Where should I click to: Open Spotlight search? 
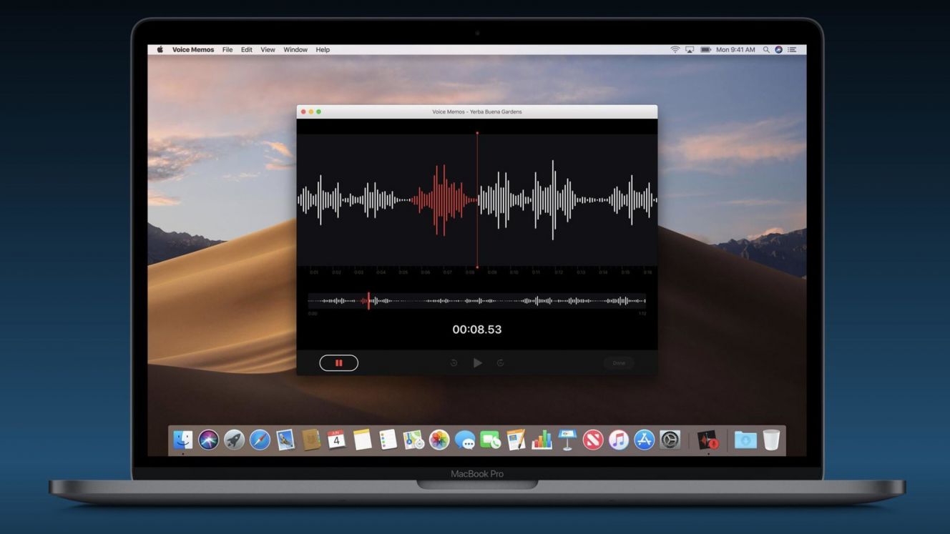click(766, 49)
